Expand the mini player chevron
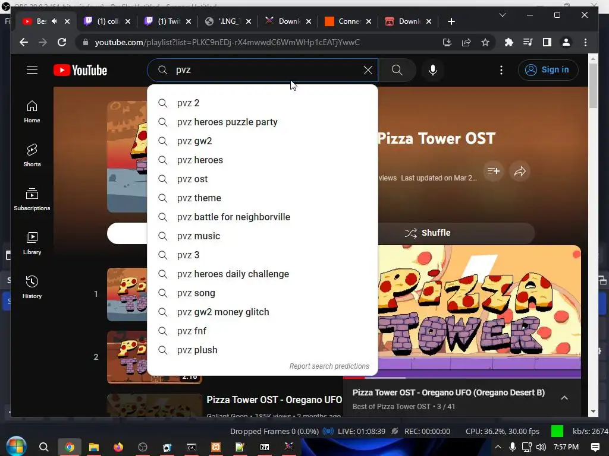The width and height of the screenshot is (609, 456). pos(564,398)
